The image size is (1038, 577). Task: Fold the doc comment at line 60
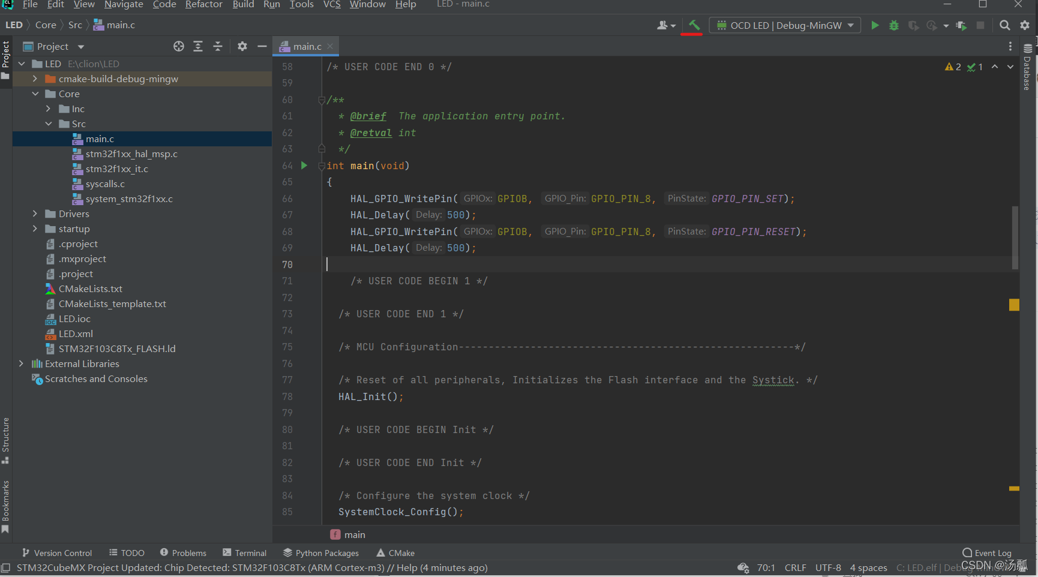click(322, 100)
